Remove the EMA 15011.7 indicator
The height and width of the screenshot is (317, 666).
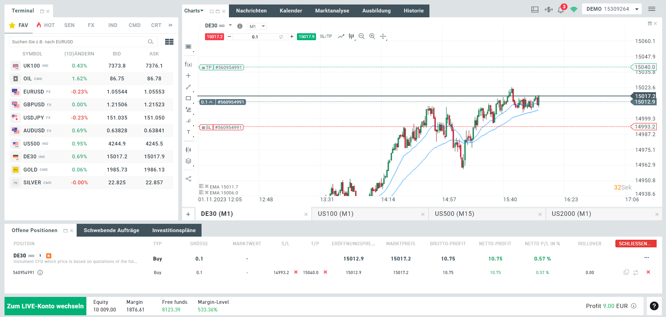(x=207, y=186)
